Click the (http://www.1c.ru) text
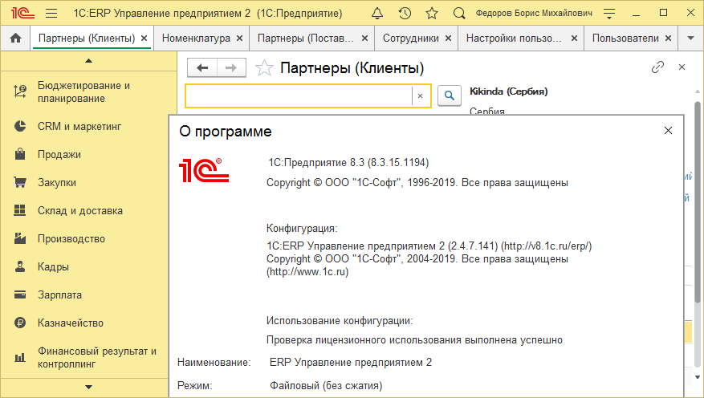Image resolution: width=704 pixels, height=398 pixels. (307, 271)
